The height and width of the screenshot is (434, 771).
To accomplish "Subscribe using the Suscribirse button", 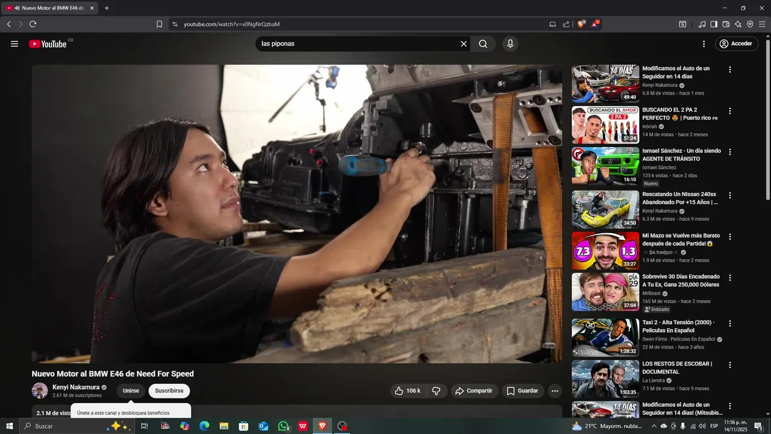I will (169, 391).
